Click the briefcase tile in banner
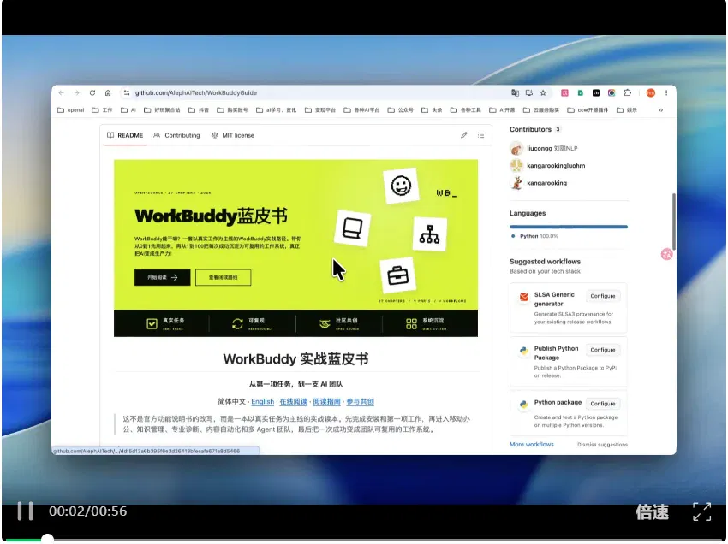The width and height of the screenshot is (728, 544). [398, 275]
